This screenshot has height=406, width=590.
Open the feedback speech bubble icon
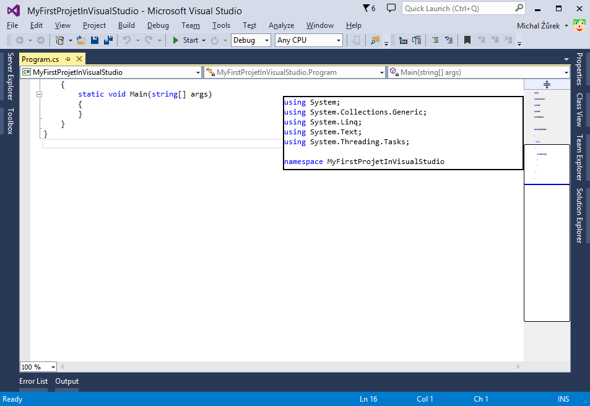coord(391,8)
